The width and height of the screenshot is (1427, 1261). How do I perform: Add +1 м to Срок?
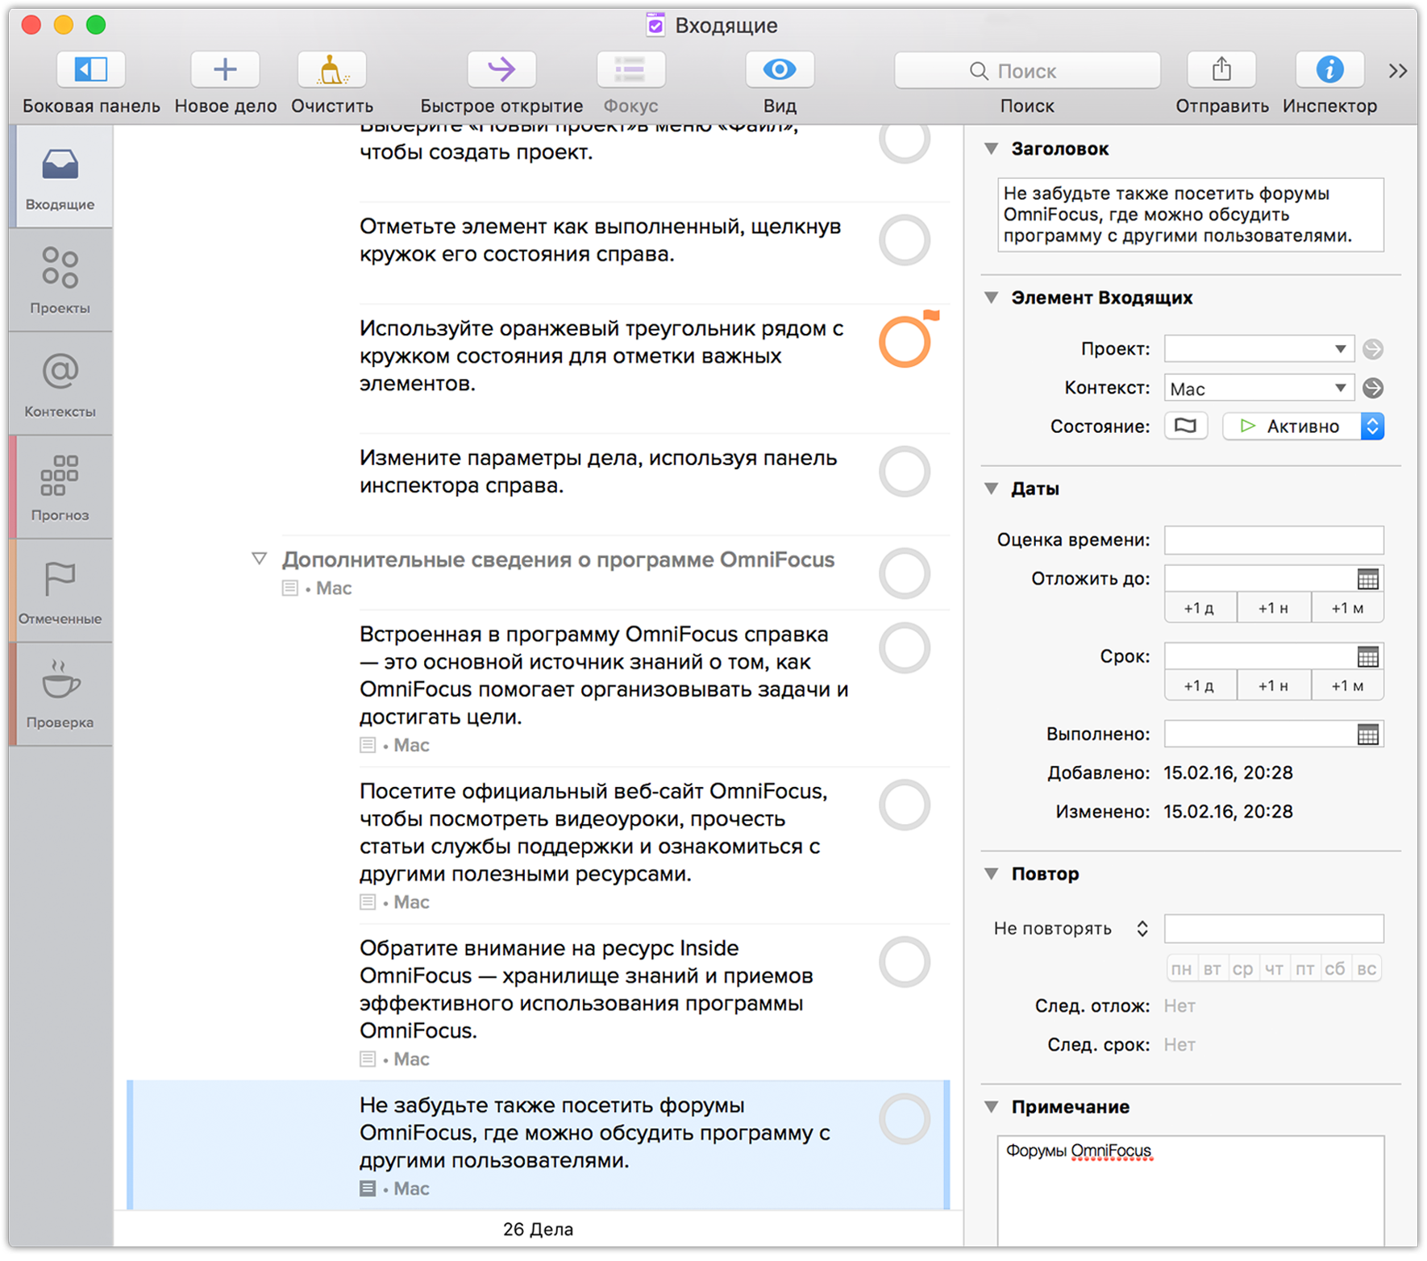coord(1347,686)
